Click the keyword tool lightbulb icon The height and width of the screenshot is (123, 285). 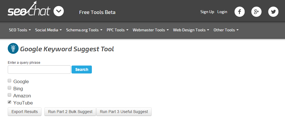(13, 49)
